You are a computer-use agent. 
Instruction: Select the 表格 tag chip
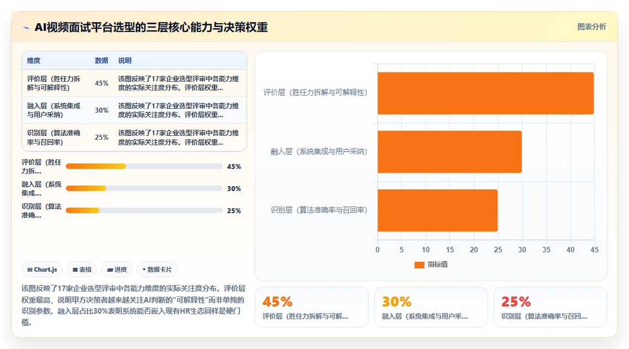(x=82, y=269)
